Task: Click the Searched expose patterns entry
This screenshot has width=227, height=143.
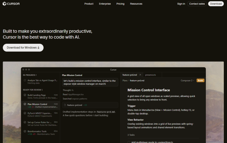Action: tap(75, 99)
